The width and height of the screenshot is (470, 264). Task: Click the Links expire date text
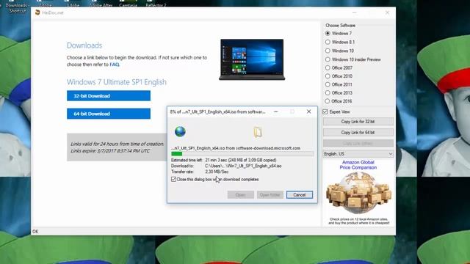pyautogui.click(x=110, y=151)
